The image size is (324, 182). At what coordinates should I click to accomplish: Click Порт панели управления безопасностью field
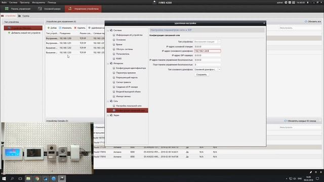click(207, 65)
